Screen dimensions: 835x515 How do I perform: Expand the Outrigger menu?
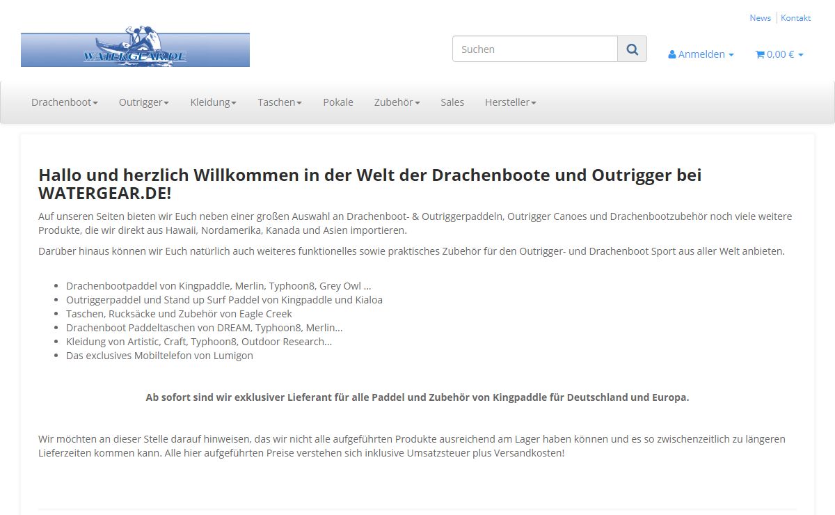144,102
